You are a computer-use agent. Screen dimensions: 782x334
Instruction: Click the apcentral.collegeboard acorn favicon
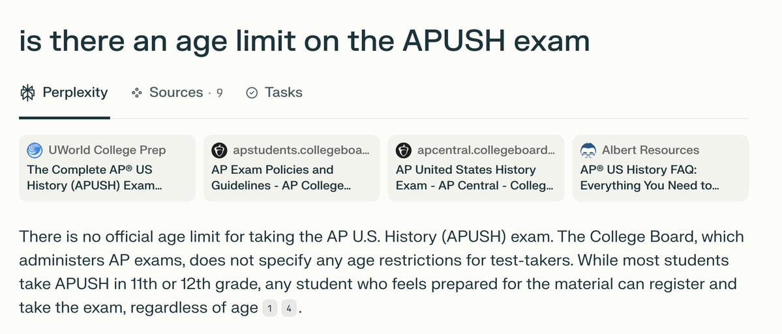[x=404, y=150]
